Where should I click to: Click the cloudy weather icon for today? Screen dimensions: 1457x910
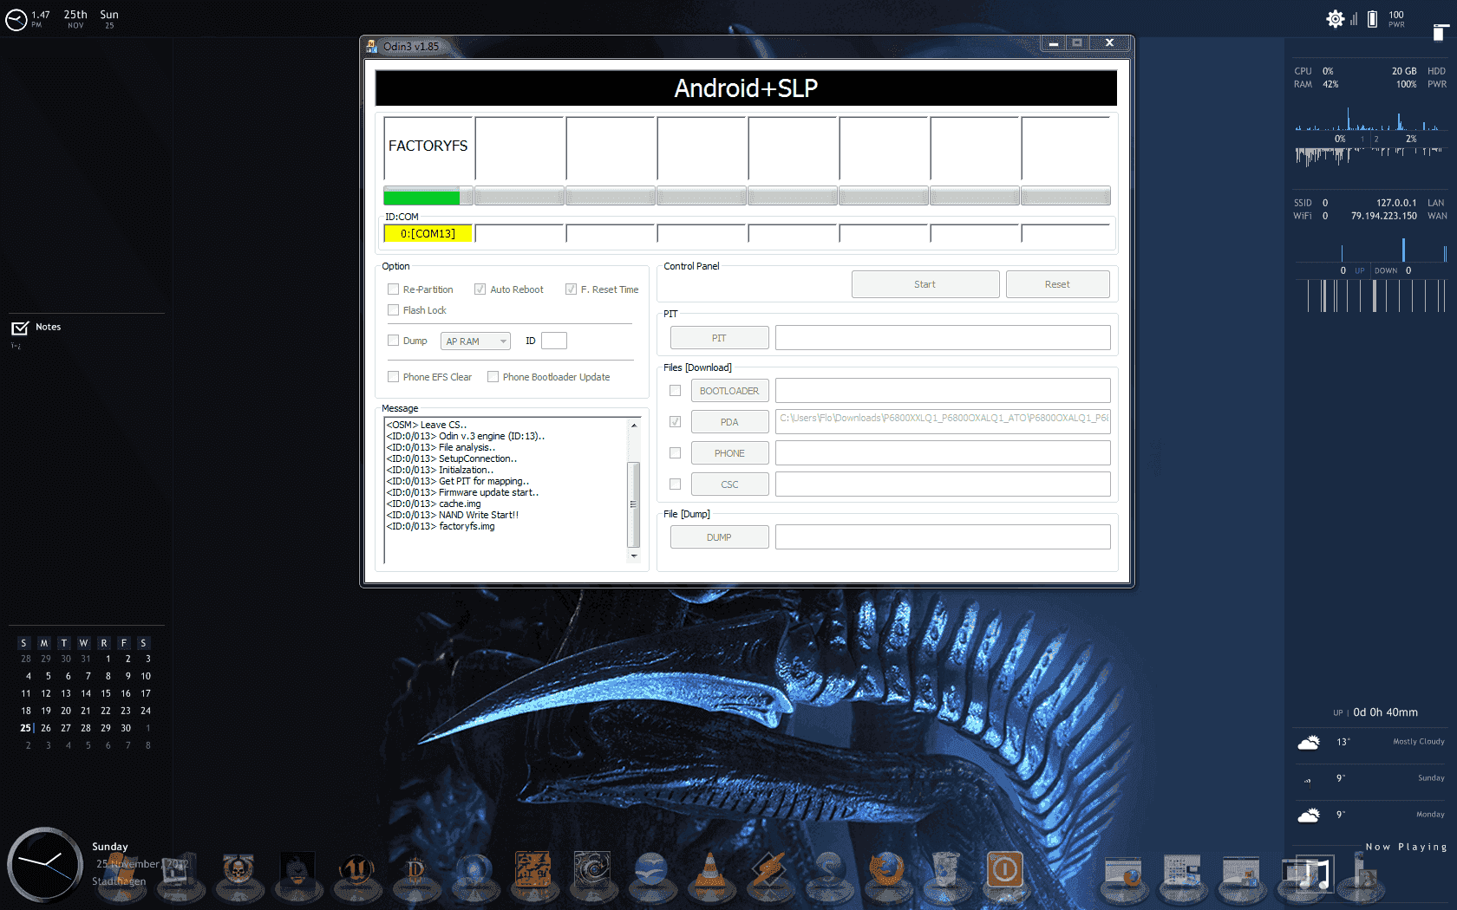pos(1309,742)
